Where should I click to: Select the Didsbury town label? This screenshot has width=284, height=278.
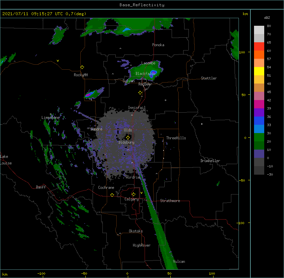click(x=127, y=142)
